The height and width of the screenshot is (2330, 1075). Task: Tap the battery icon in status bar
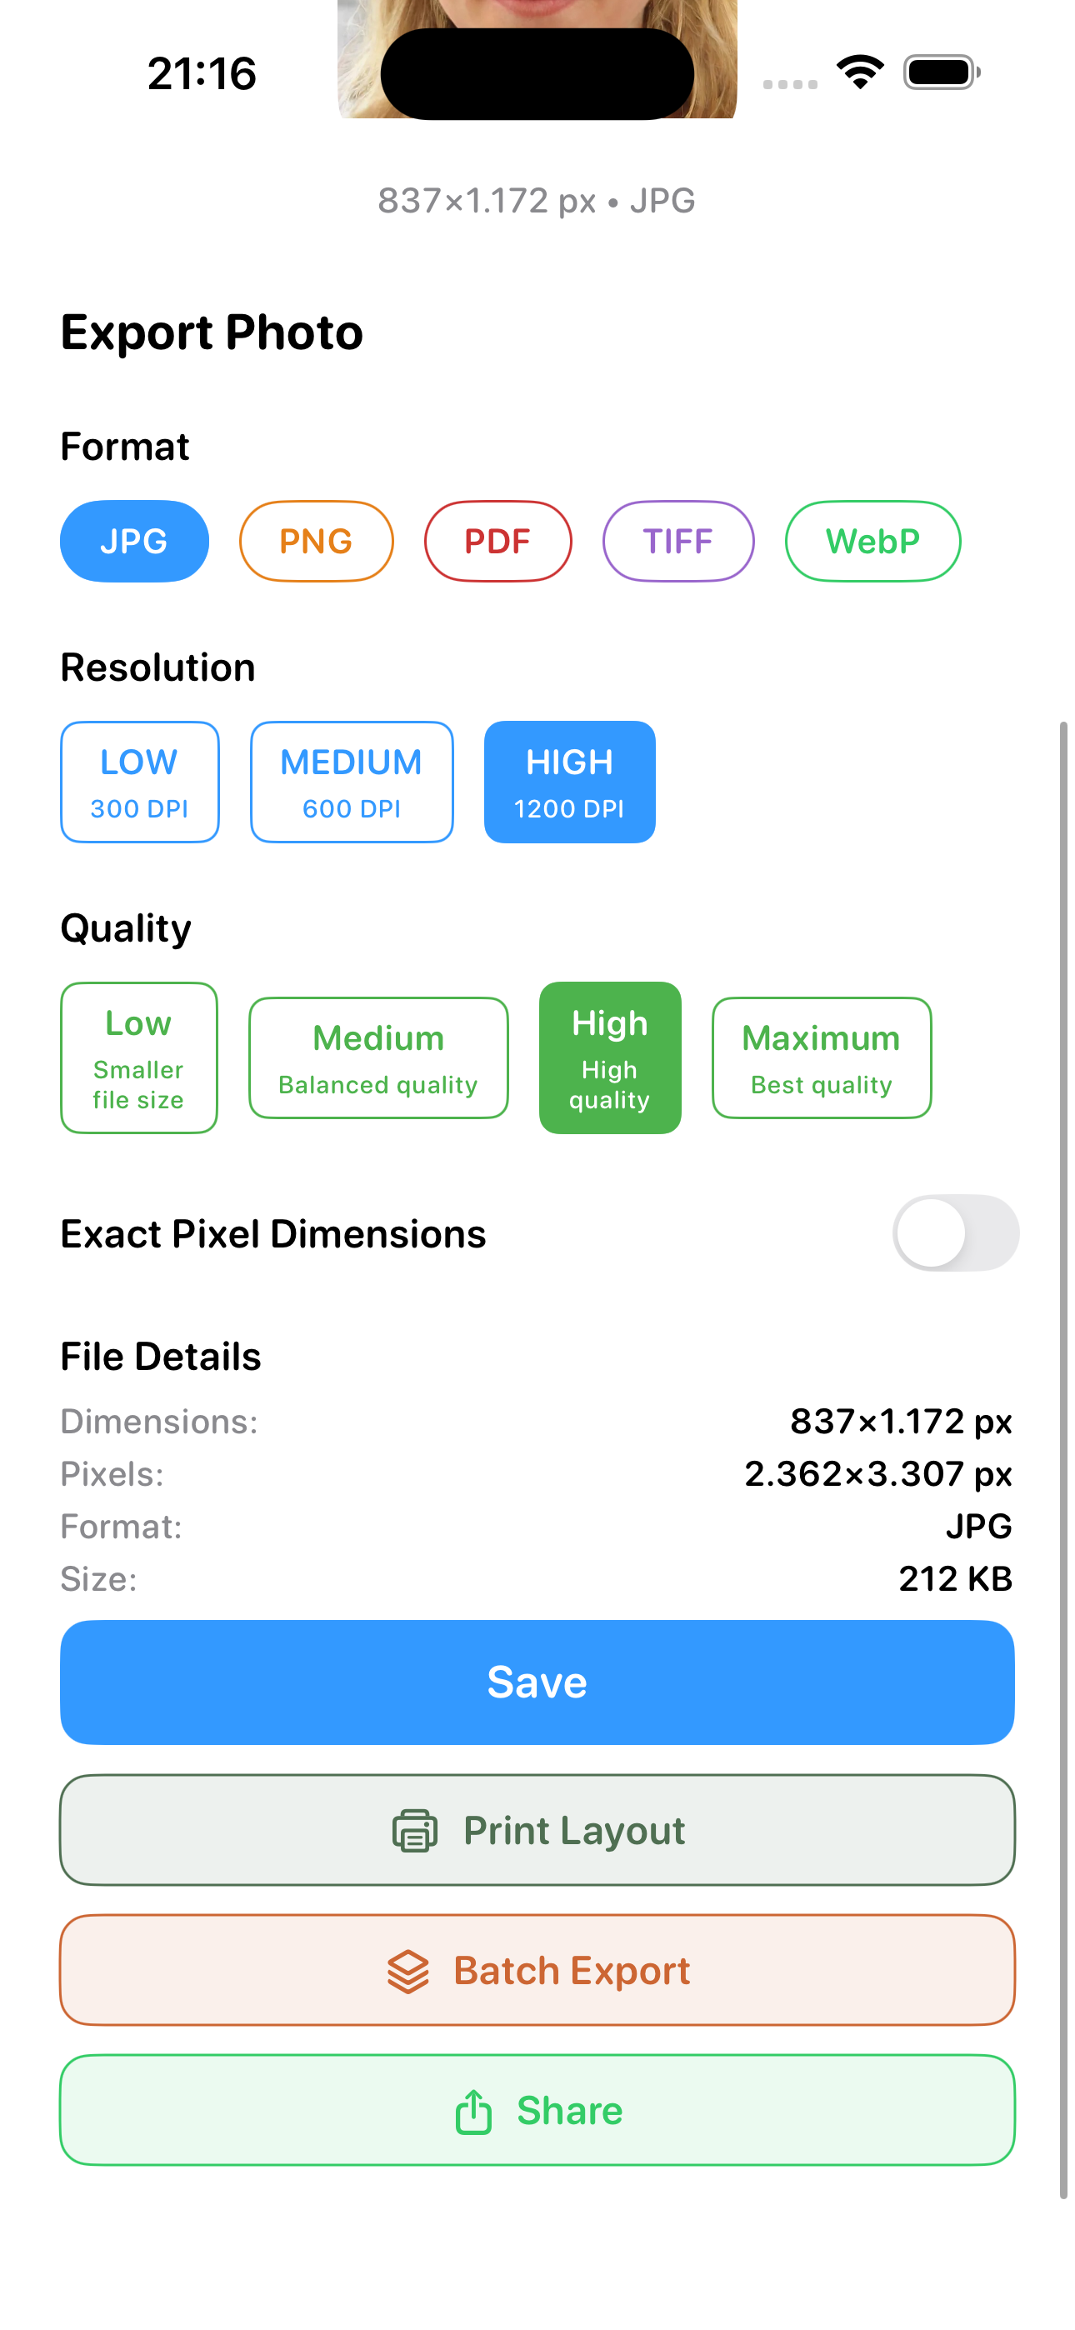(941, 72)
